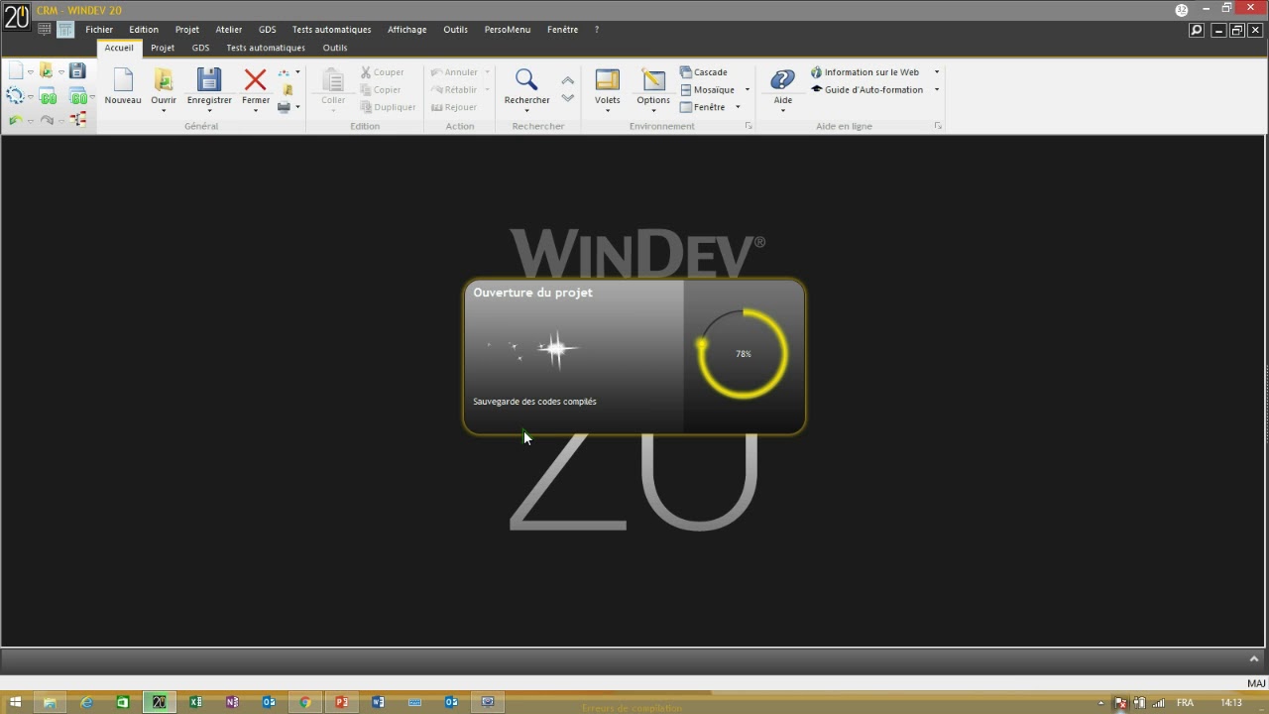This screenshot has width=1269, height=714.
Task: Click the green undo arrow in quick-access toolbar
Action: [16, 120]
